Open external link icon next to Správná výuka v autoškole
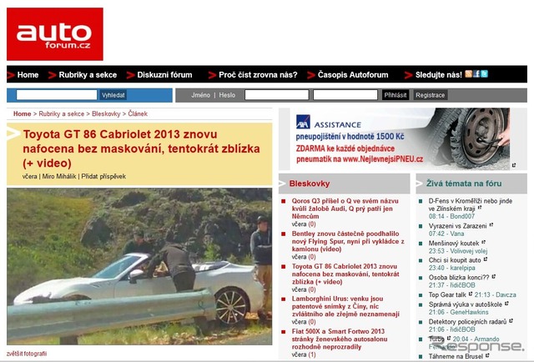Screen dimensions: 534x362 click(506, 304)
